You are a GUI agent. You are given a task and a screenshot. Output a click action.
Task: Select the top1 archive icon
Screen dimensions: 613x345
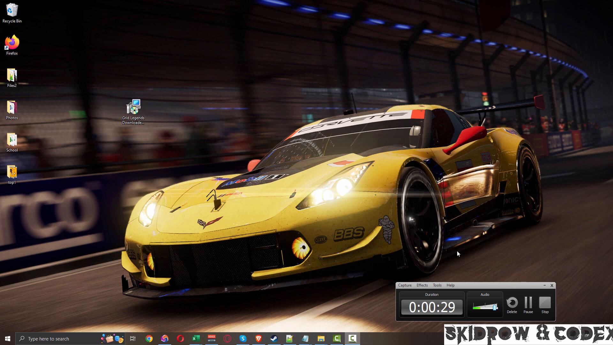click(x=12, y=174)
